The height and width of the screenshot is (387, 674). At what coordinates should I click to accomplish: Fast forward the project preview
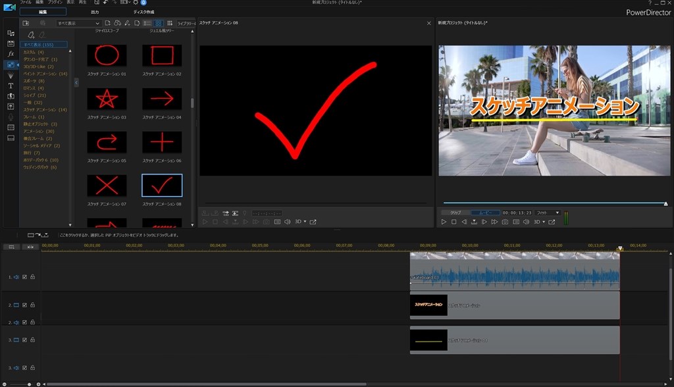(494, 222)
